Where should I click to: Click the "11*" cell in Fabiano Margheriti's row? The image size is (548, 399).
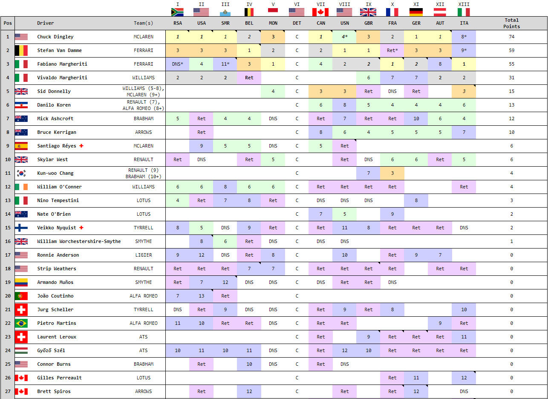coord(225,64)
